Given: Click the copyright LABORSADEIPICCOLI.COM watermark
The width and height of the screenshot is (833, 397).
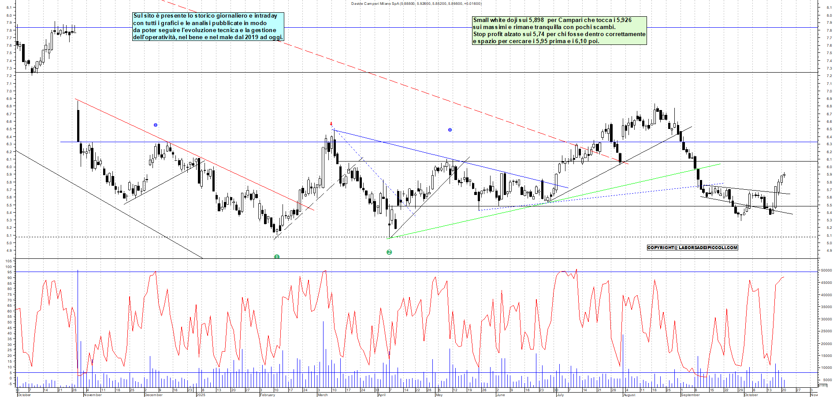Looking at the screenshot, I should 692,247.
